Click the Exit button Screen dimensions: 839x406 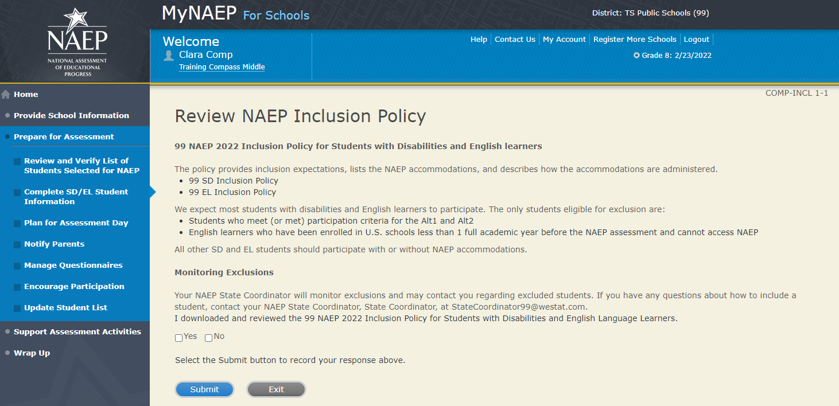click(x=276, y=389)
